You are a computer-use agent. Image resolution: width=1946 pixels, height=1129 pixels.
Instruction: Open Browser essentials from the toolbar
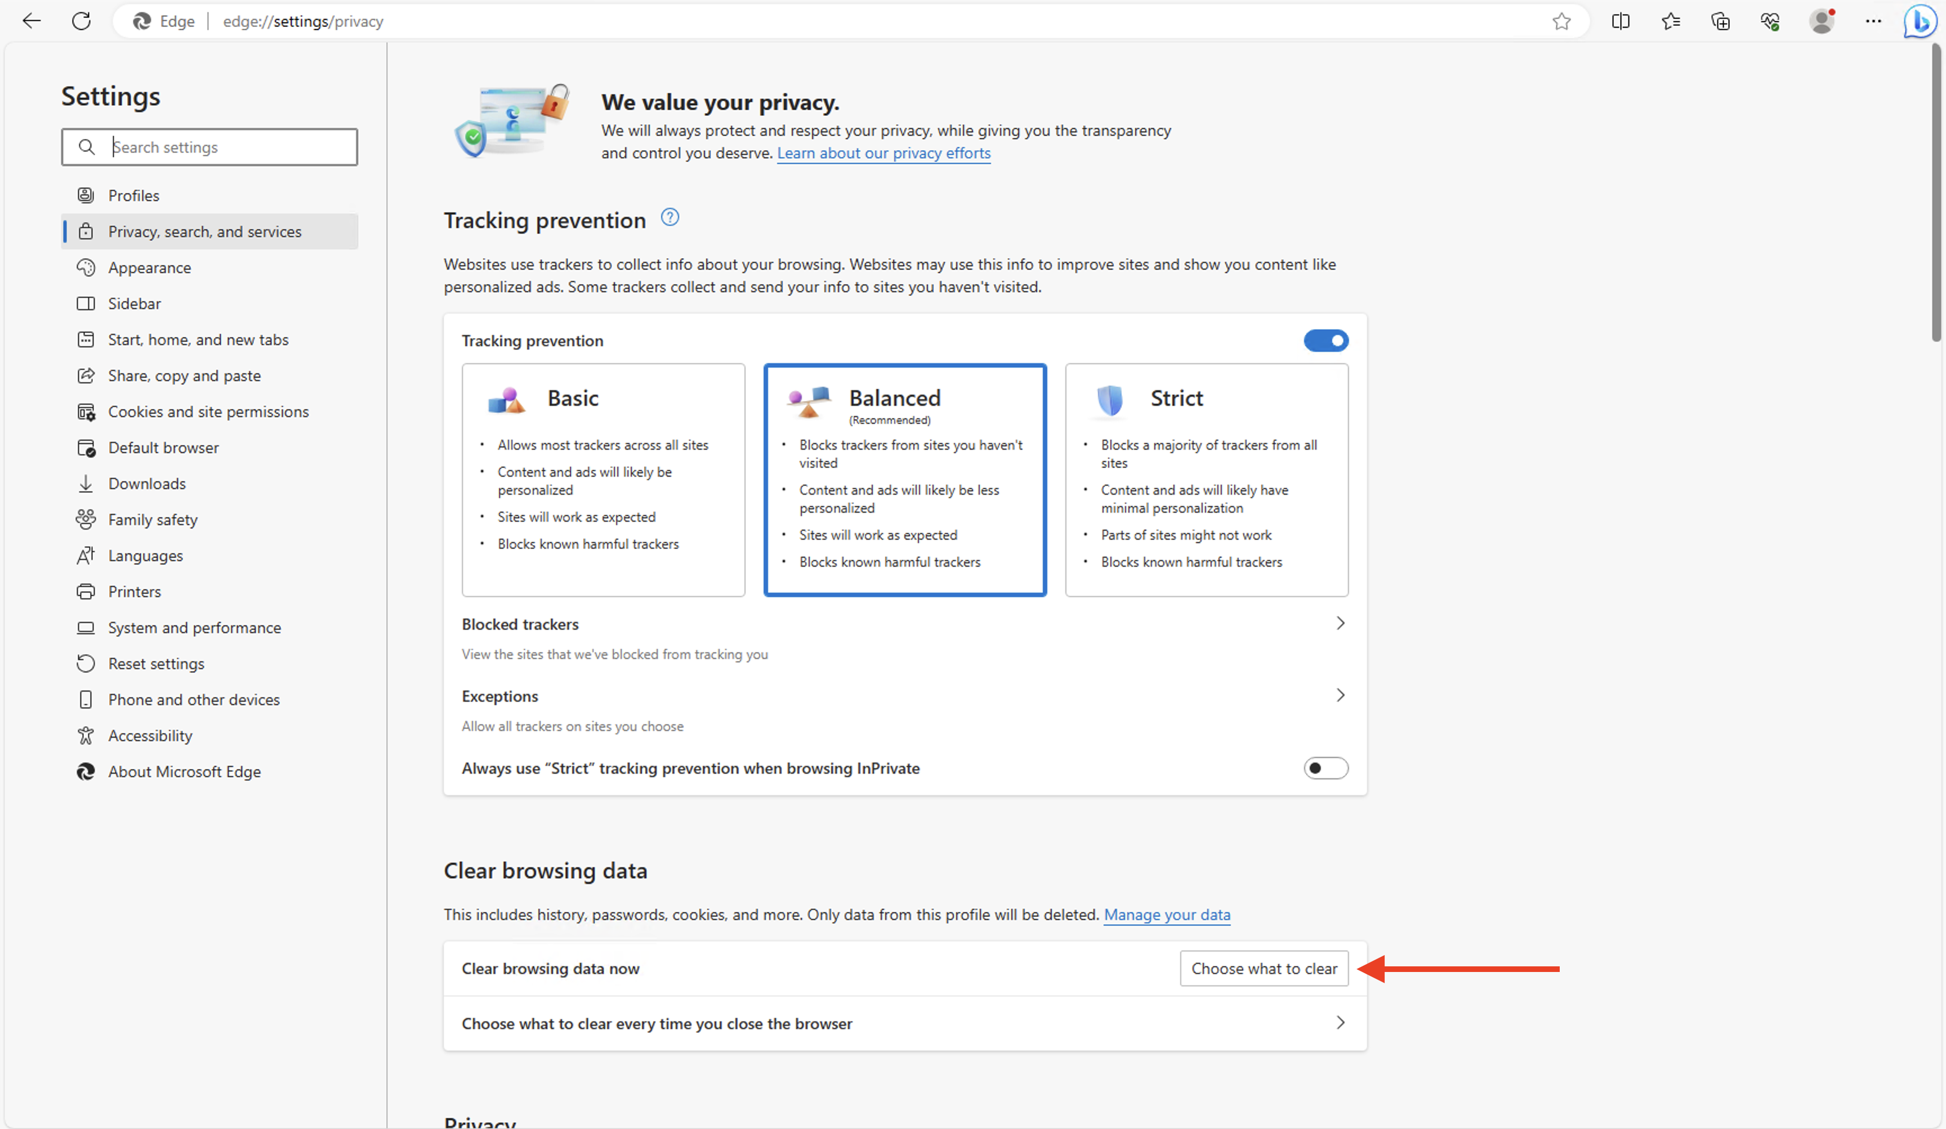click(x=1771, y=21)
